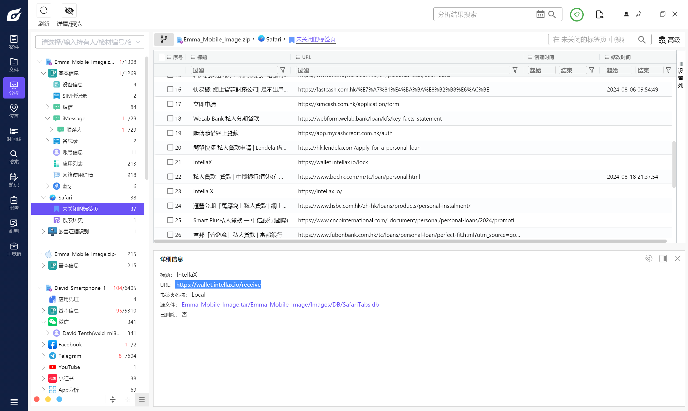The image size is (688, 411).
Task: Click the export file icon in top bar
Action: (x=599, y=15)
